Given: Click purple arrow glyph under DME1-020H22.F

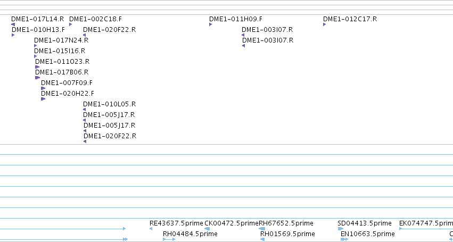Looking at the screenshot, I should [x=43, y=99].
